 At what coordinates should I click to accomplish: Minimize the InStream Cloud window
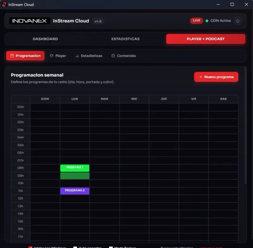(x=218, y=4)
